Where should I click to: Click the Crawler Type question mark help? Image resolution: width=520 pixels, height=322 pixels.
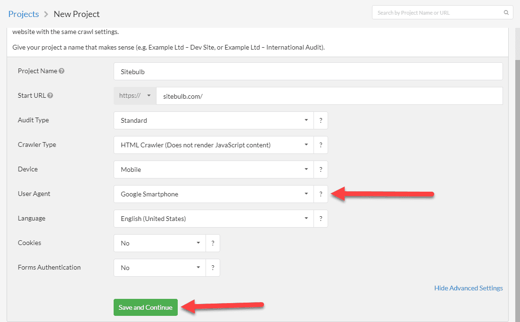(x=321, y=145)
